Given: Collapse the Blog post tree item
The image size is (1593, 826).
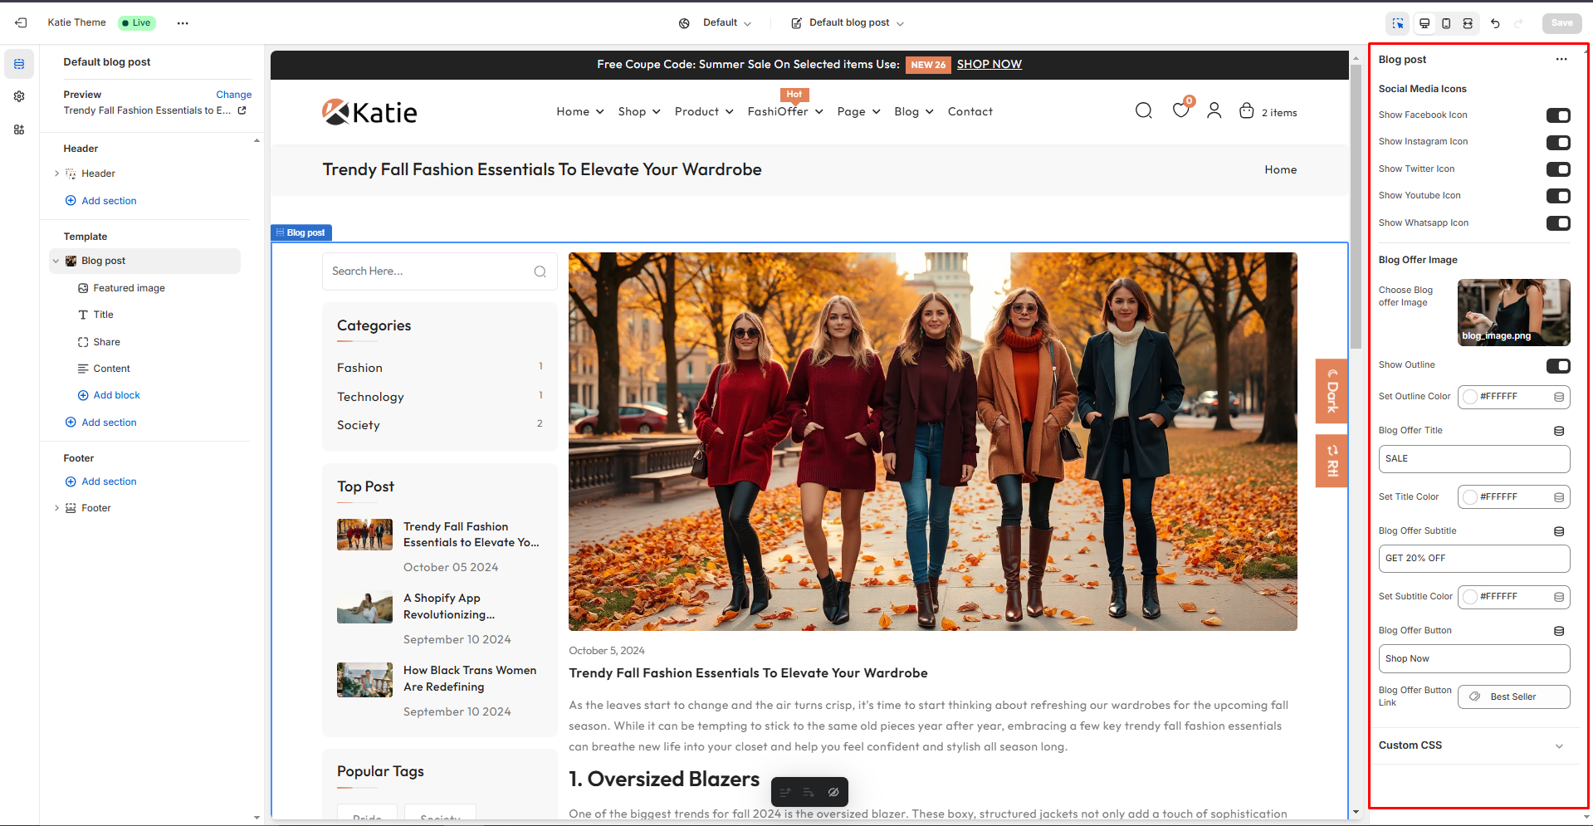Looking at the screenshot, I should (x=56, y=261).
